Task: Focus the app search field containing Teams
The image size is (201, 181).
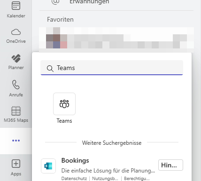Action: point(112,68)
